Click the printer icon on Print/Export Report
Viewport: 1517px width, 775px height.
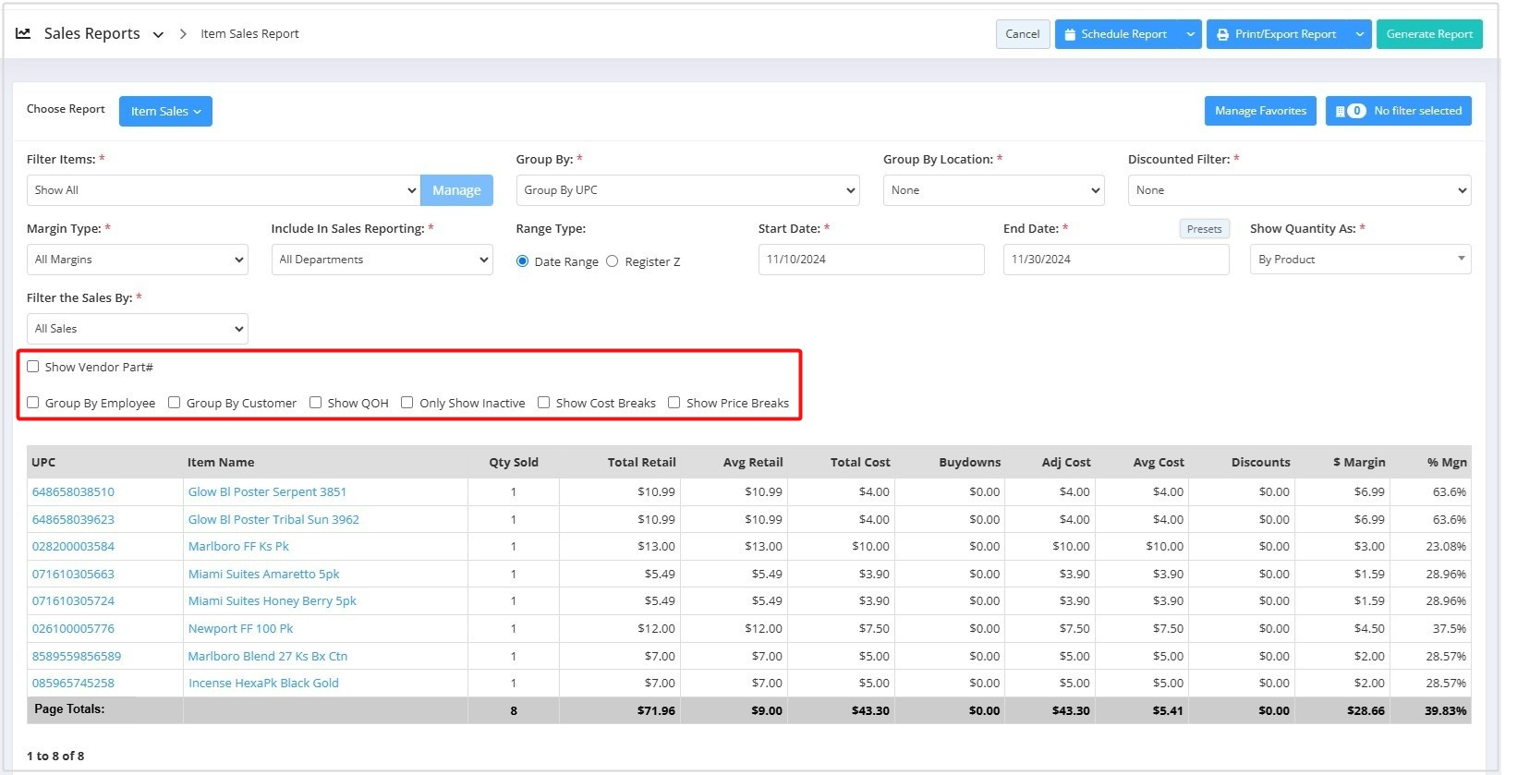pos(1222,34)
